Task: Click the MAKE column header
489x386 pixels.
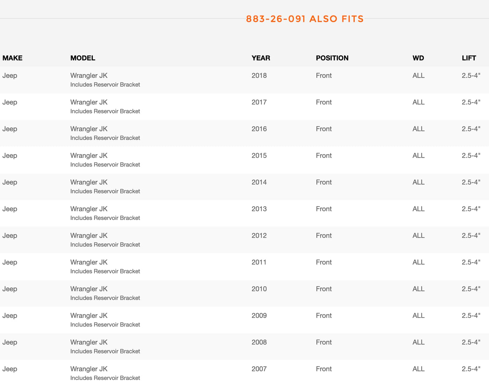Action: [x=12, y=58]
